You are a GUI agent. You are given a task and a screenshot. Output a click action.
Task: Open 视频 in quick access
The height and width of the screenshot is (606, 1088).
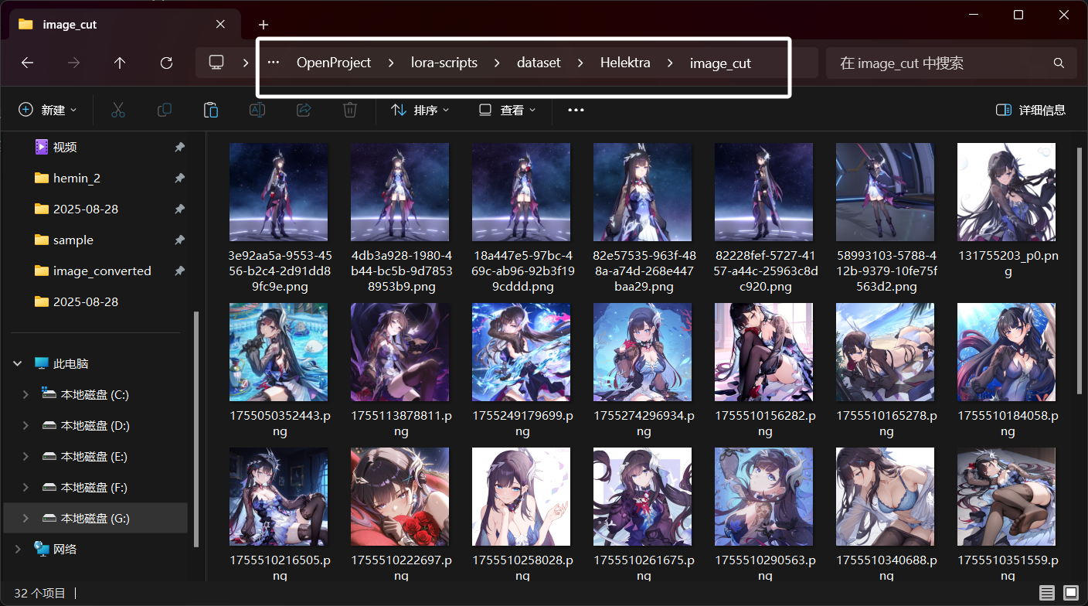pos(65,147)
